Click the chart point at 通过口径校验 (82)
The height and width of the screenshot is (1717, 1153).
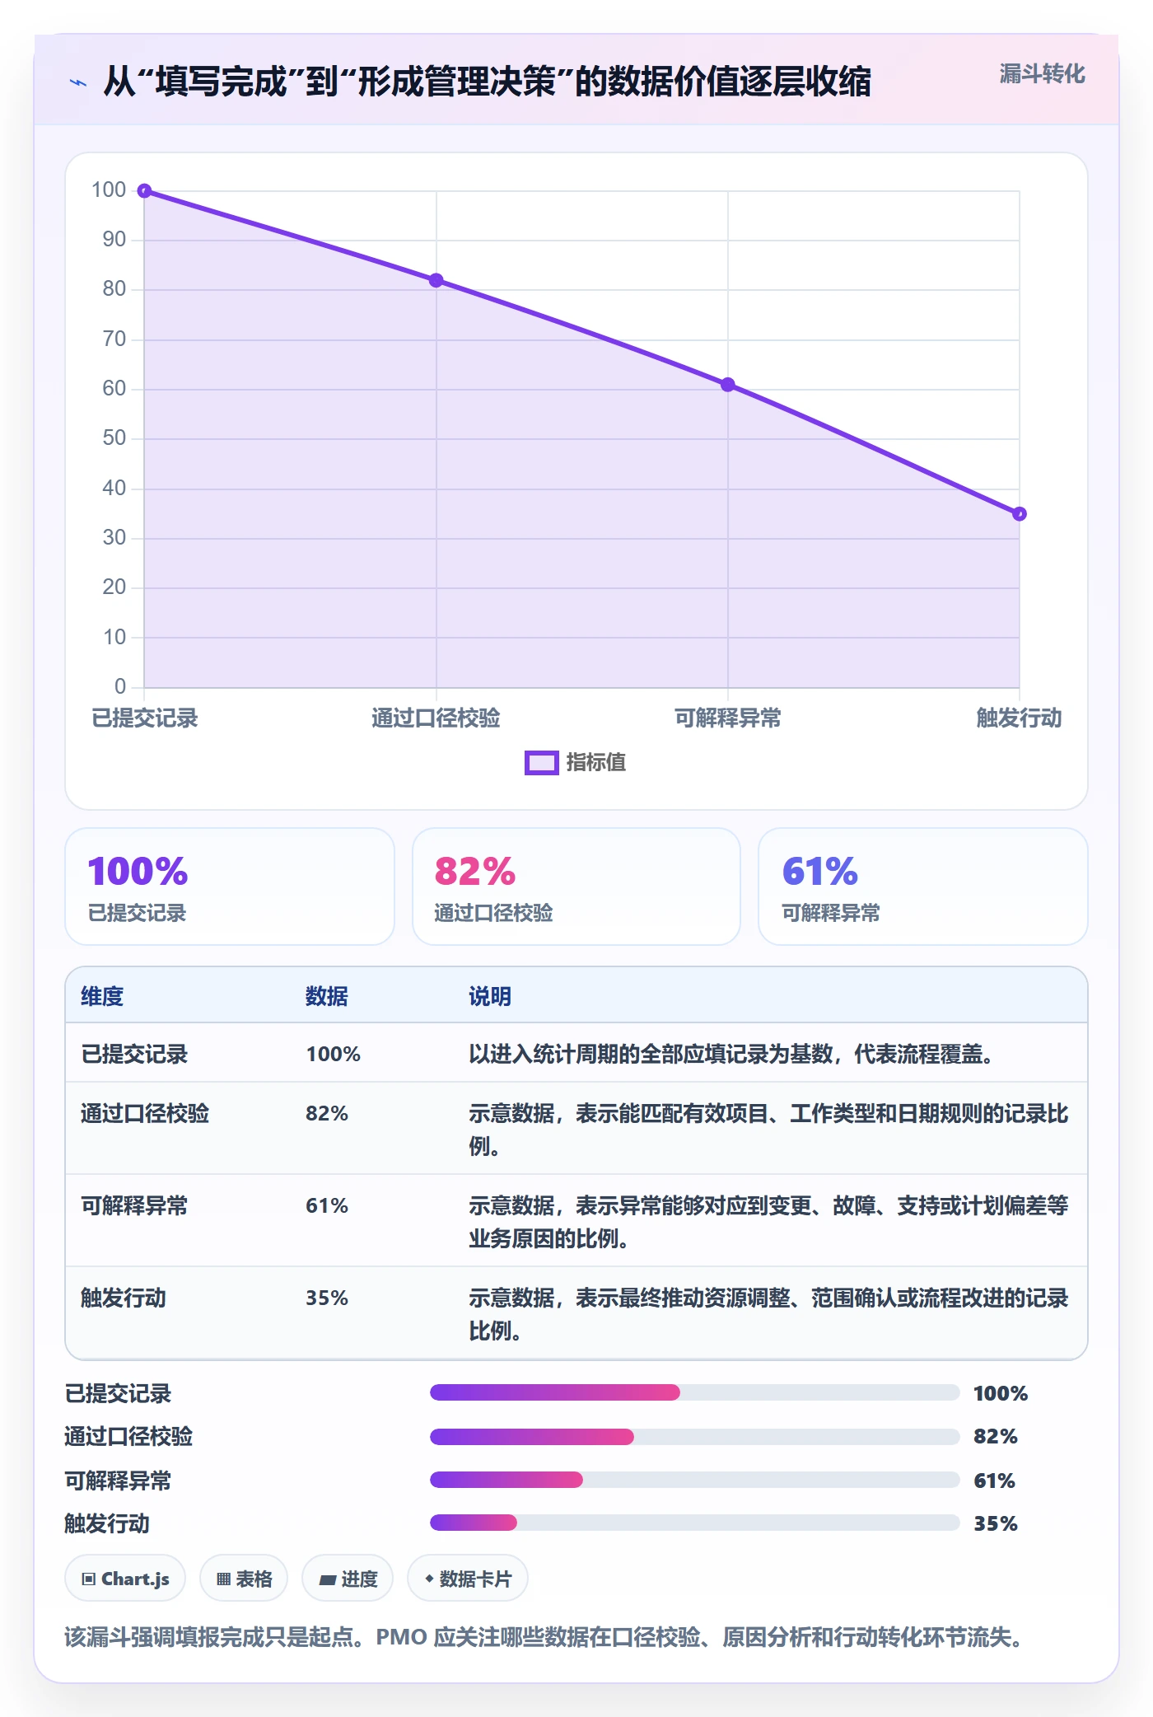tap(436, 280)
